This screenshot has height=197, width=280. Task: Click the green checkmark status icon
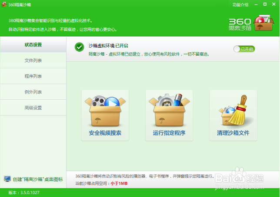click(80, 47)
